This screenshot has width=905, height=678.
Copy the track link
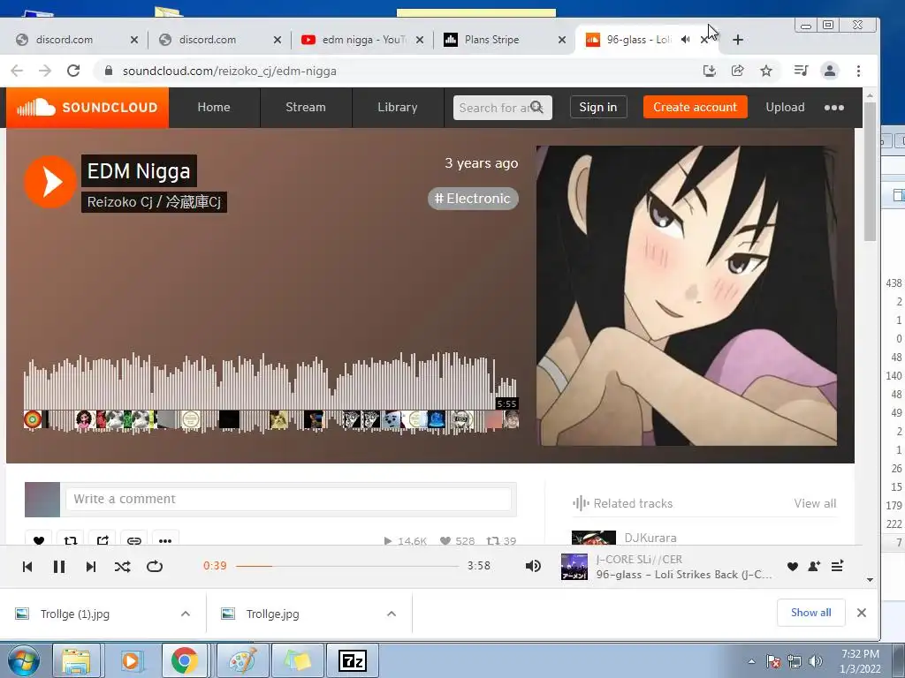134,540
